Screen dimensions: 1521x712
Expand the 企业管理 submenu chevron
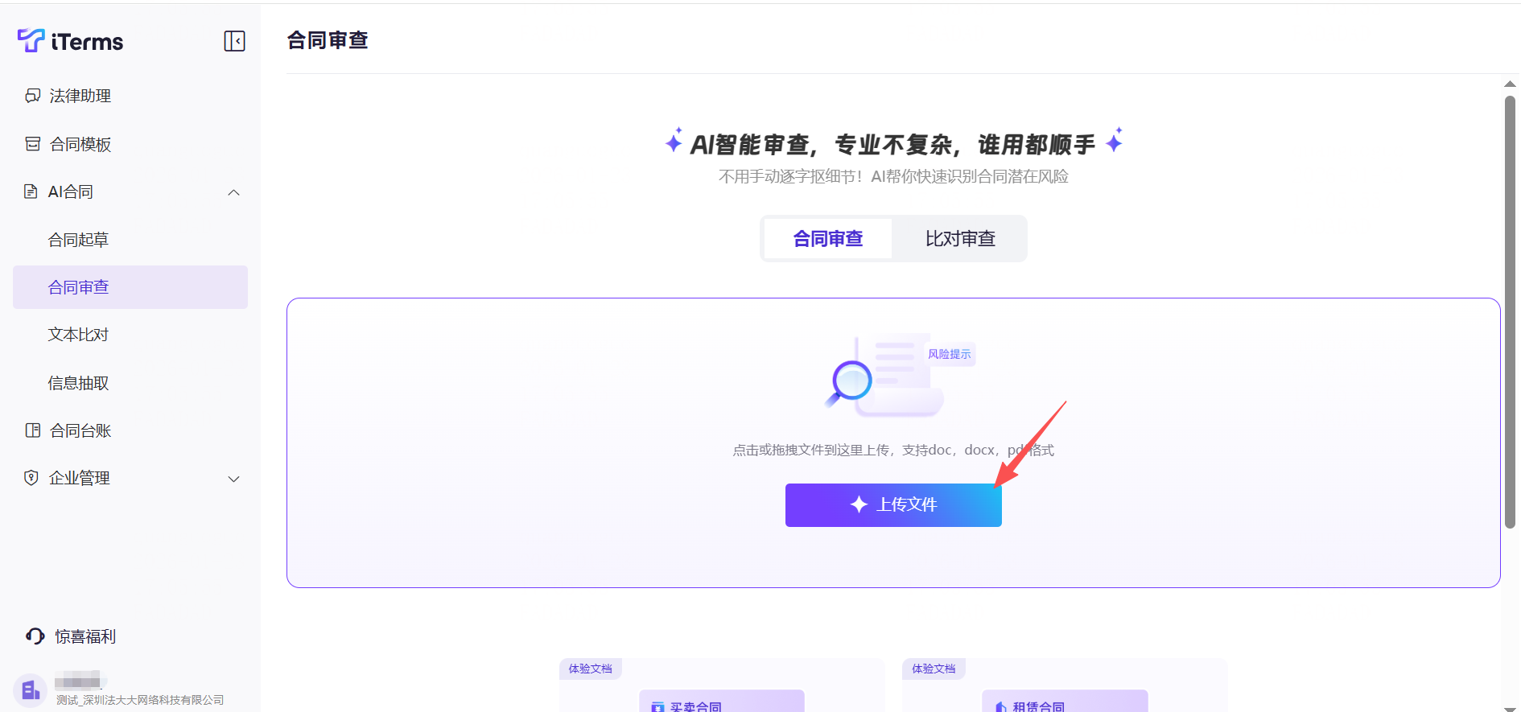233,479
